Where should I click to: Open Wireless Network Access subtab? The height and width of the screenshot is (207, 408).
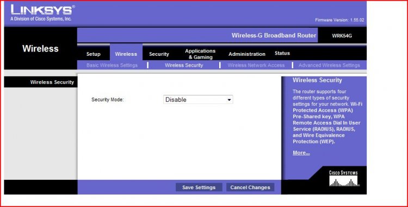256,65
